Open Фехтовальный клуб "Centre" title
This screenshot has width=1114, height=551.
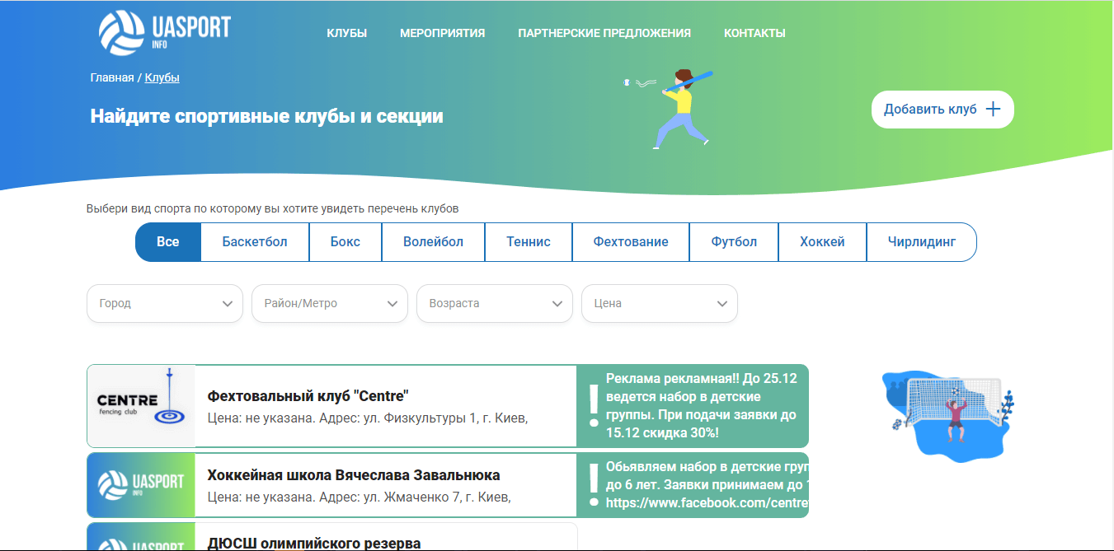308,395
